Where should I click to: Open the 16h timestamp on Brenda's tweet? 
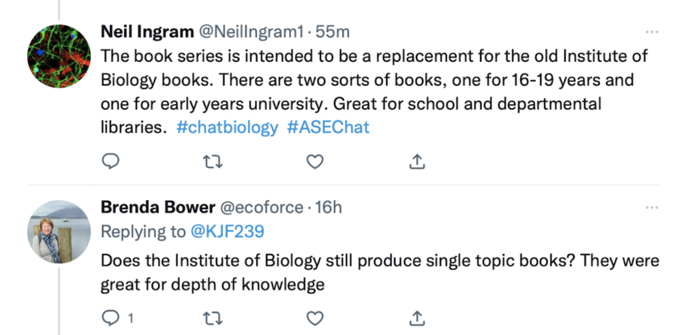click(x=328, y=207)
